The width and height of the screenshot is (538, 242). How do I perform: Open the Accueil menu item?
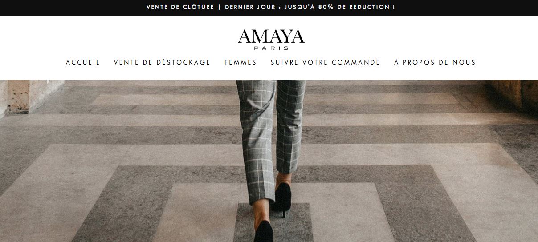(x=83, y=62)
